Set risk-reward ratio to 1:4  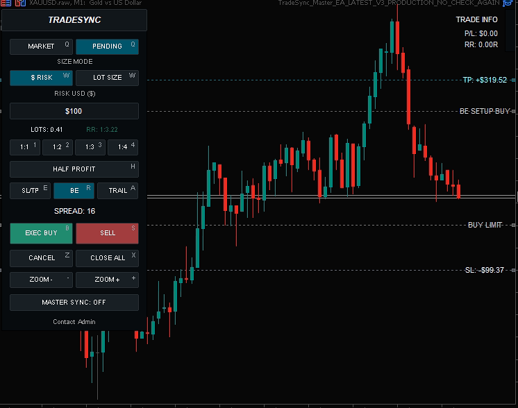tap(123, 147)
